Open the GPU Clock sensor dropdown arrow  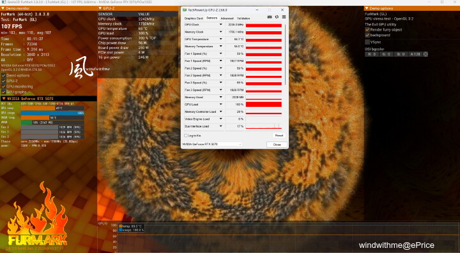[220, 25]
